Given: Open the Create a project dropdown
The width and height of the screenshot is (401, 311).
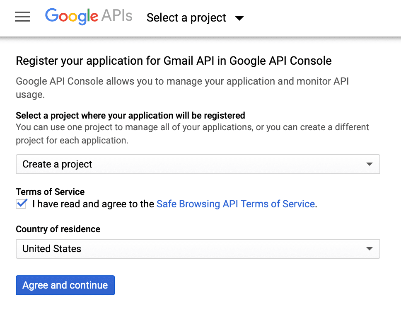Looking at the screenshot, I should click(x=198, y=164).
